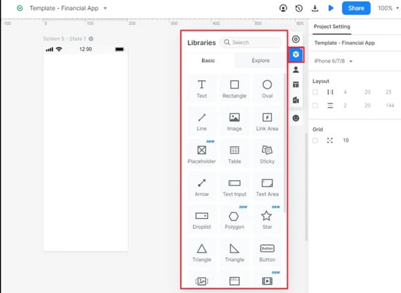Select the Sticky note component
The width and height of the screenshot is (401, 293).
[x=267, y=154]
